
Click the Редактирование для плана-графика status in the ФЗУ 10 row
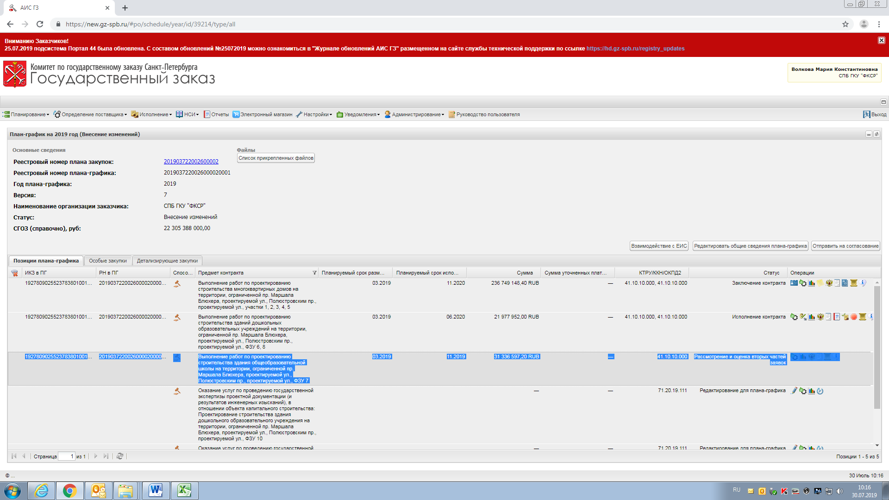coord(742,391)
